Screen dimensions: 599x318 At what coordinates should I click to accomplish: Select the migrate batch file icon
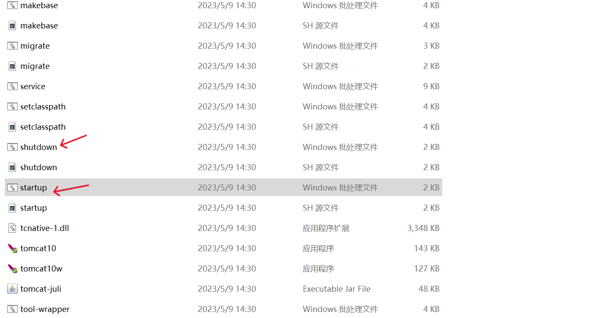tap(13, 46)
